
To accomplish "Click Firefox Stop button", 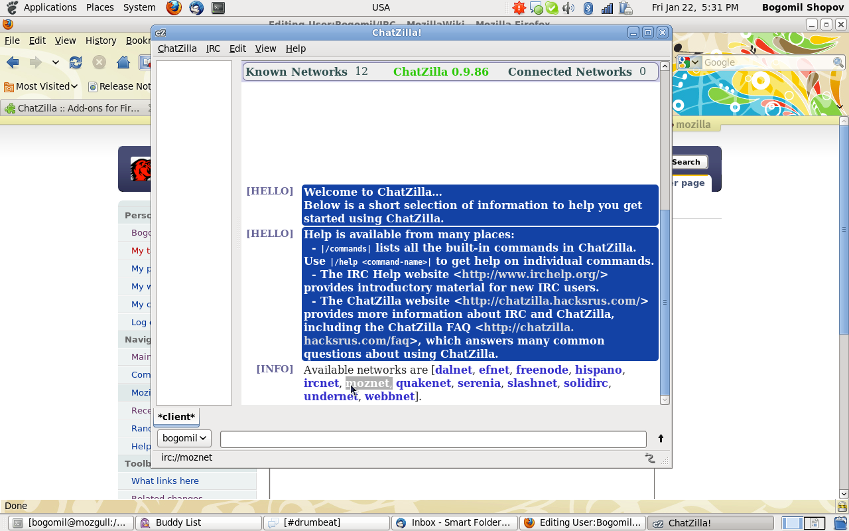I will tap(99, 62).
